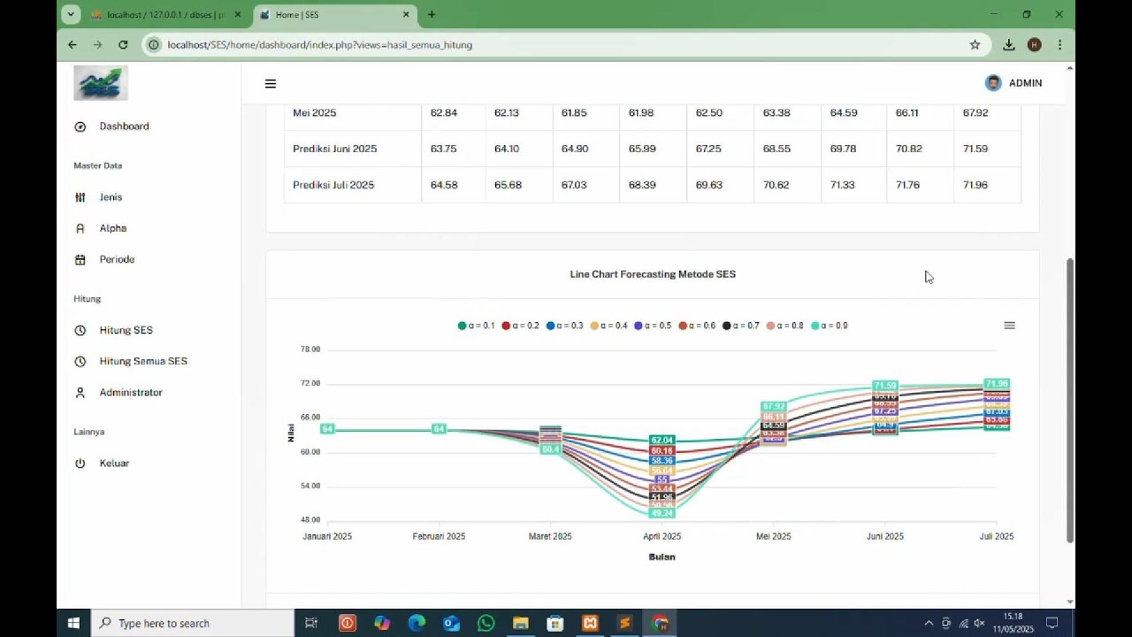Open File Explorer from the taskbar
The width and height of the screenshot is (1132, 637).
(x=521, y=623)
